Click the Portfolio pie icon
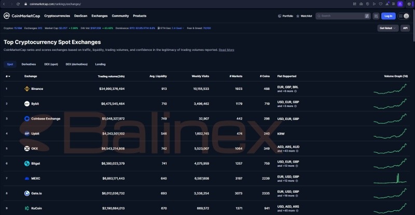Image resolution: width=415 pixels, height=215 pixels. click(x=280, y=16)
